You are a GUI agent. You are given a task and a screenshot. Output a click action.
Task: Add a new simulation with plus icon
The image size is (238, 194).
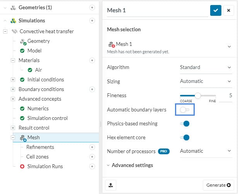click(92, 20)
